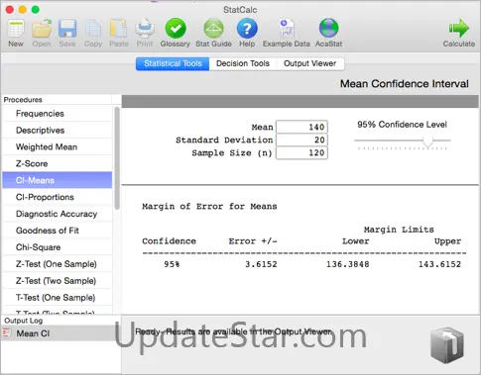Choose Z-Test (One Sample) procedure

click(58, 264)
